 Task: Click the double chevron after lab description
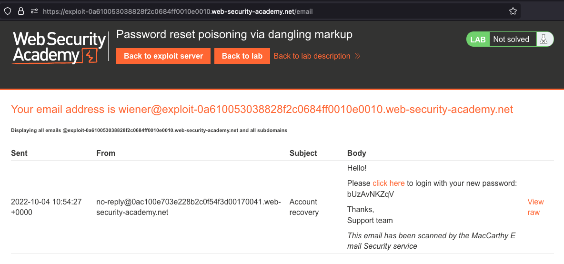click(x=357, y=56)
